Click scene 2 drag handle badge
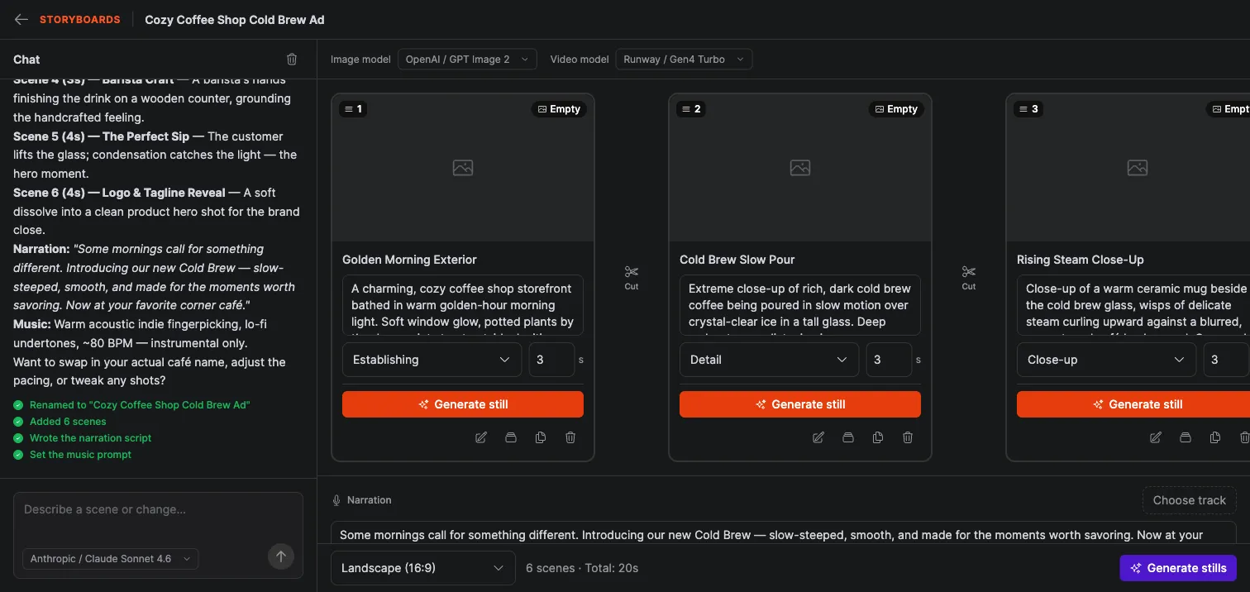Image resolution: width=1250 pixels, height=592 pixels. pyautogui.click(x=691, y=109)
